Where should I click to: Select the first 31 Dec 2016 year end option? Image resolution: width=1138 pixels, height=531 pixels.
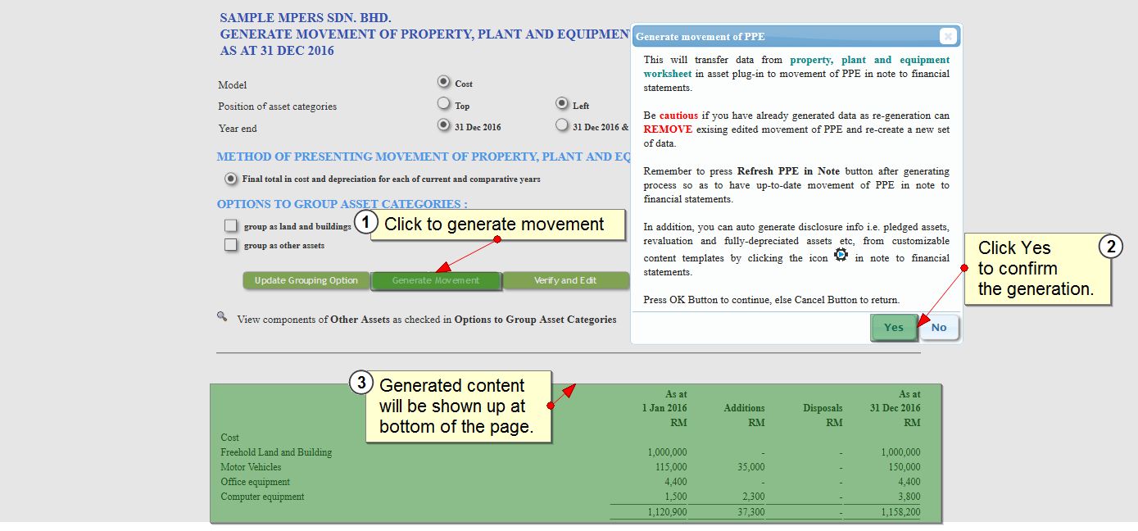443,125
